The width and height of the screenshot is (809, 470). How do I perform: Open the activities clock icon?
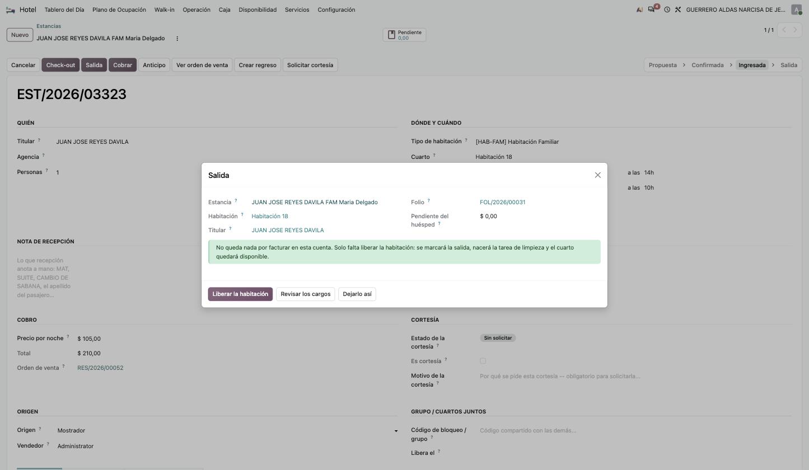tap(667, 10)
